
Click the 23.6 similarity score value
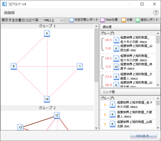pyautogui.click(x=108, y=77)
